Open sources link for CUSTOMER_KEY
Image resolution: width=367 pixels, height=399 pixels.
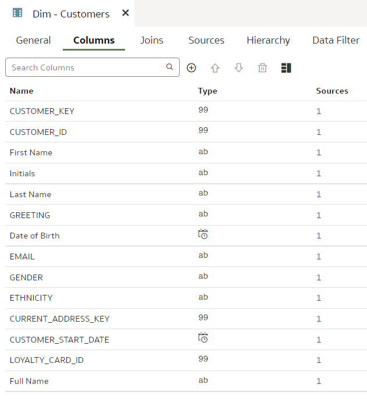click(x=319, y=111)
